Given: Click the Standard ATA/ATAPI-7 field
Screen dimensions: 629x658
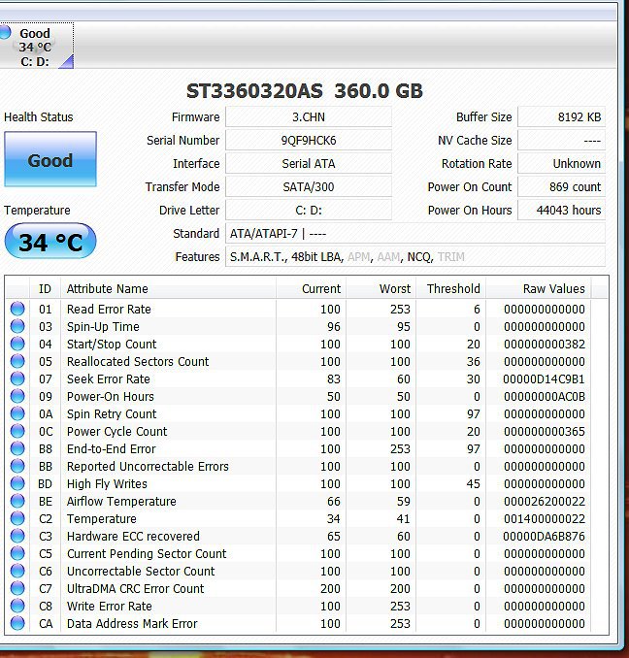Looking at the screenshot, I should pos(415,233).
